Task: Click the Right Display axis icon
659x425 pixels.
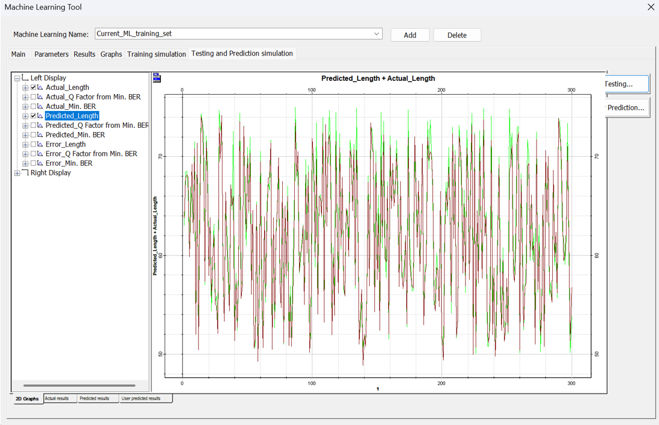Action: 25,173
